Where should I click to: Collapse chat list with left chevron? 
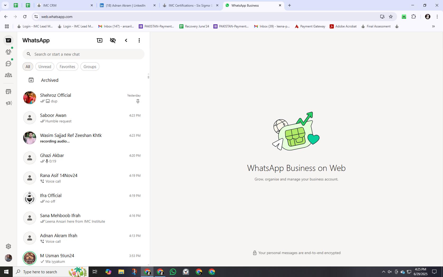pyautogui.click(x=126, y=40)
